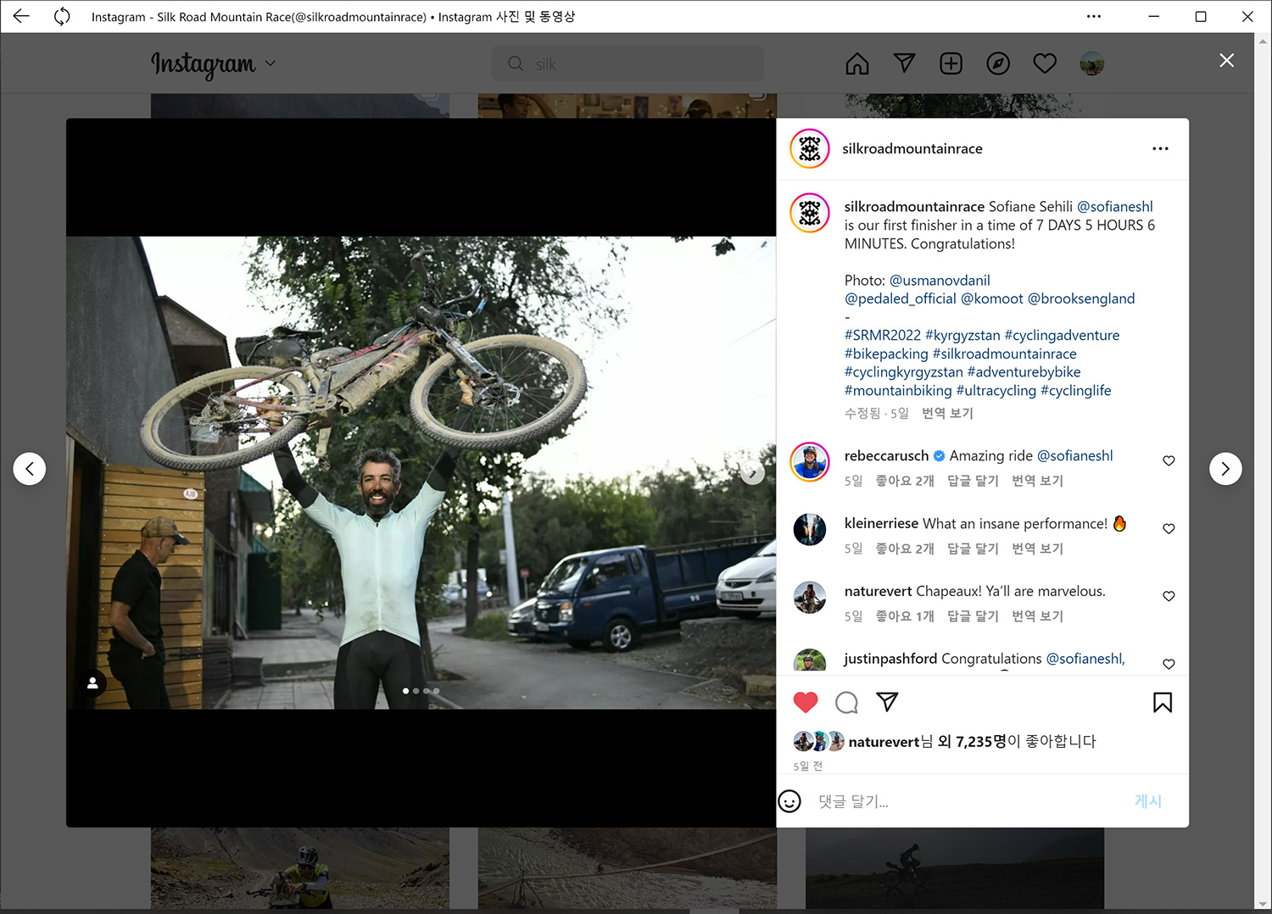This screenshot has height=914, width=1272.
Task: Open post options three-dot menu
Action: (x=1160, y=148)
